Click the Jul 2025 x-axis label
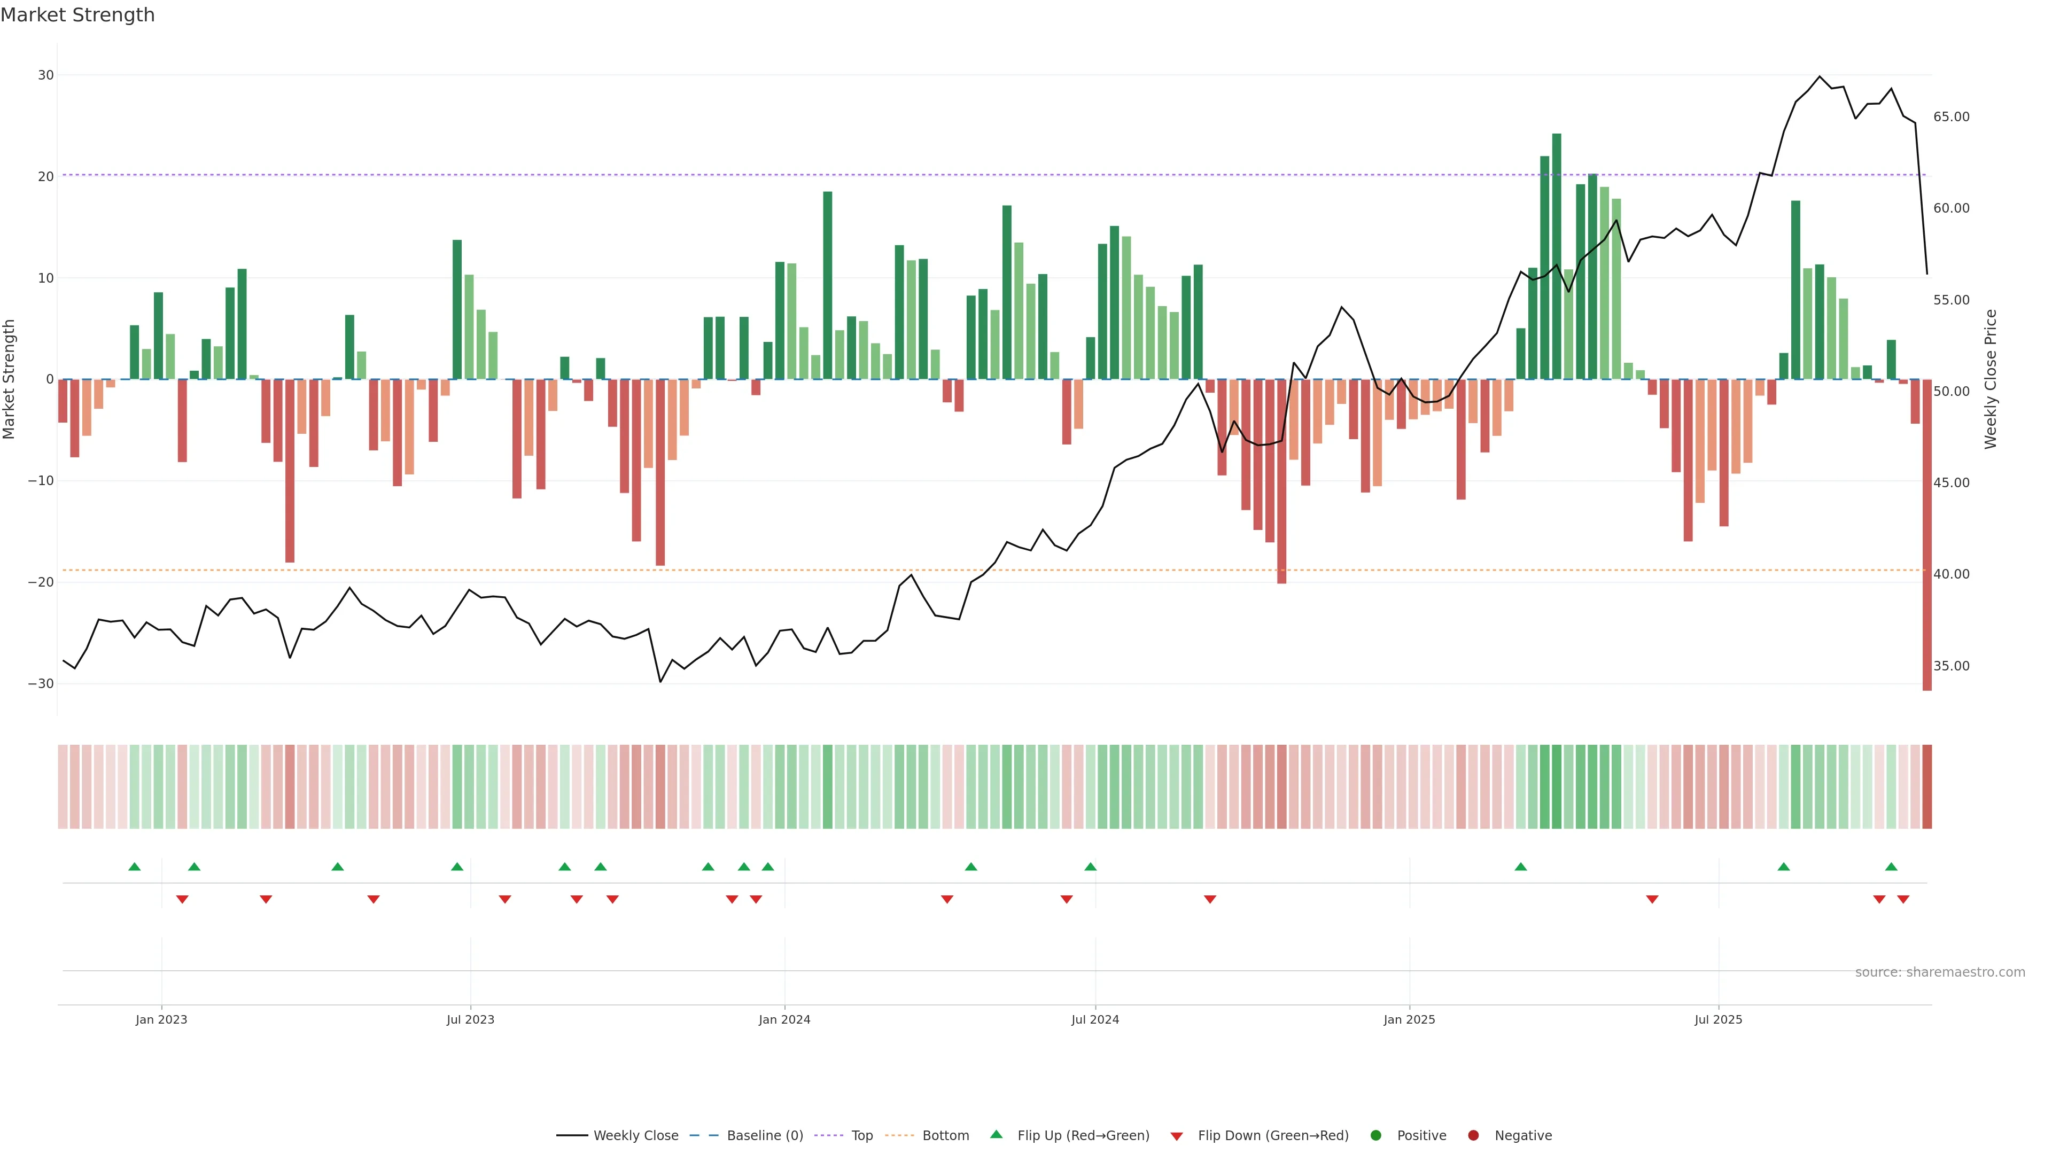This screenshot has width=2052, height=1154. [x=1718, y=1019]
